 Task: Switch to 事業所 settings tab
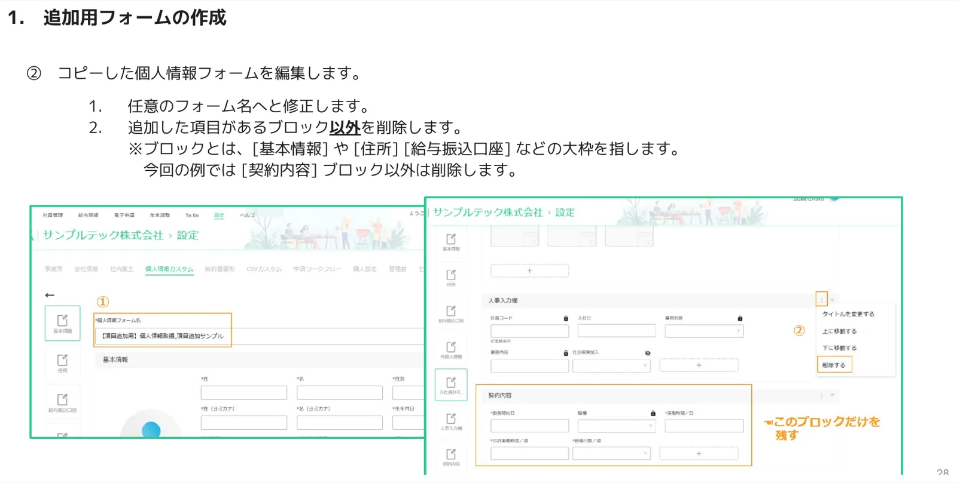[53, 269]
